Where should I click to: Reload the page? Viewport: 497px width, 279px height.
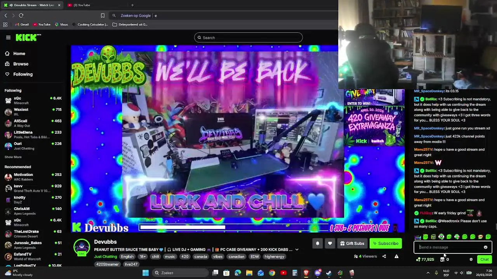(x=21, y=15)
